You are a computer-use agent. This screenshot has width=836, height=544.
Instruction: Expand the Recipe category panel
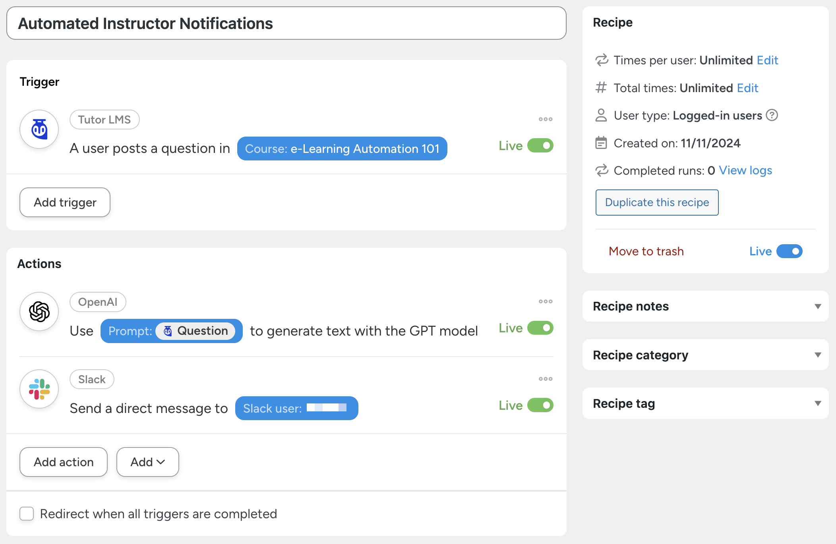pyautogui.click(x=705, y=355)
